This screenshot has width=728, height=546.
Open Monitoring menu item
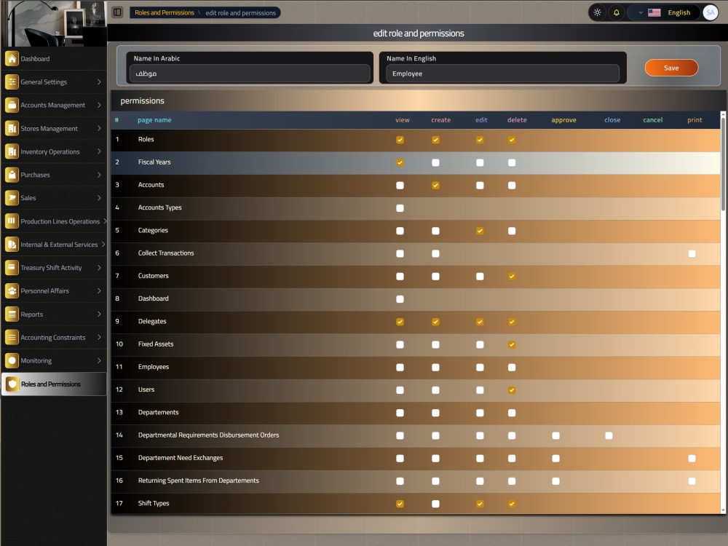pyautogui.click(x=54, y=361)
